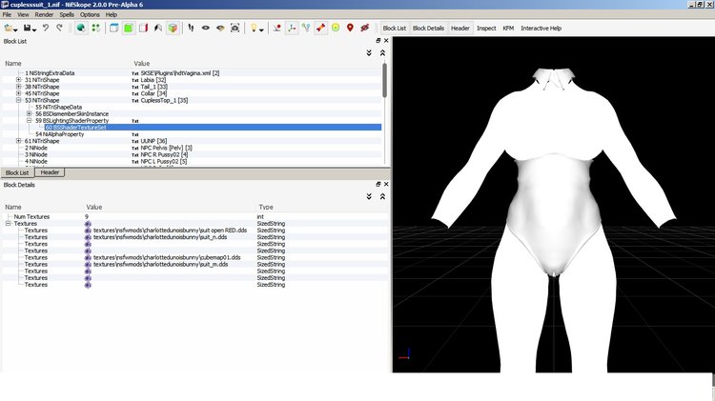The height and width of the screenshot is (401, 715).
Task: Expand the 61 NiTriShape UUNP node
Action: point(19,141)
